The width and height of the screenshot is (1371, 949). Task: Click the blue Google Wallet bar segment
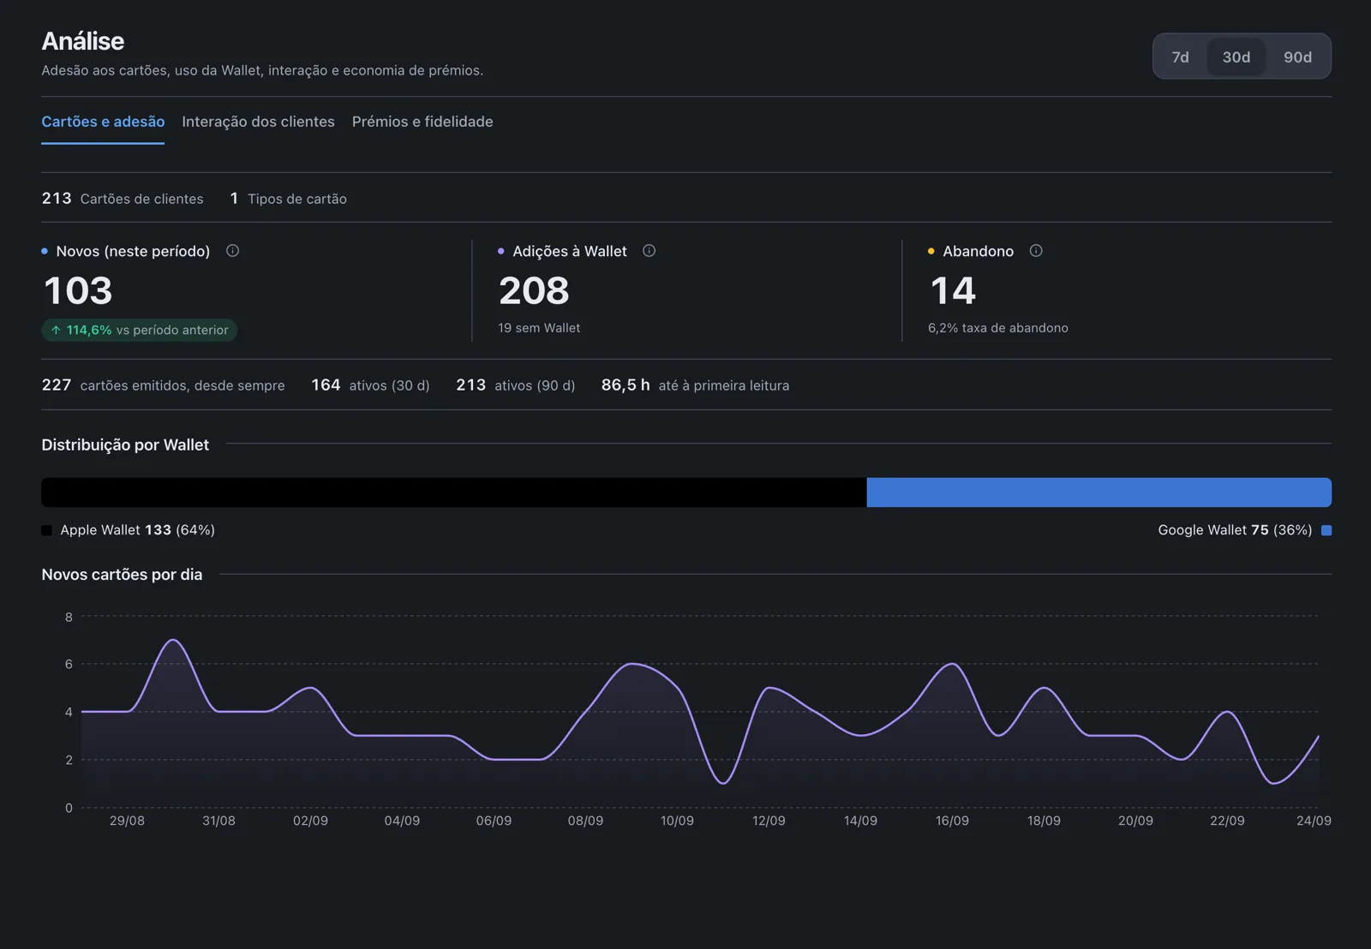1099,492
